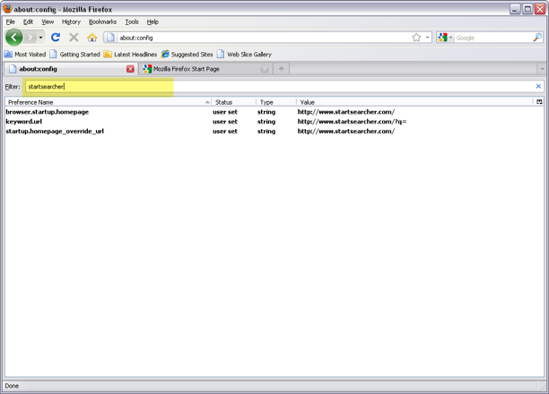Open a new tab with plus button
This screenshot has width=549, height=394.
[x=281, y=69]
